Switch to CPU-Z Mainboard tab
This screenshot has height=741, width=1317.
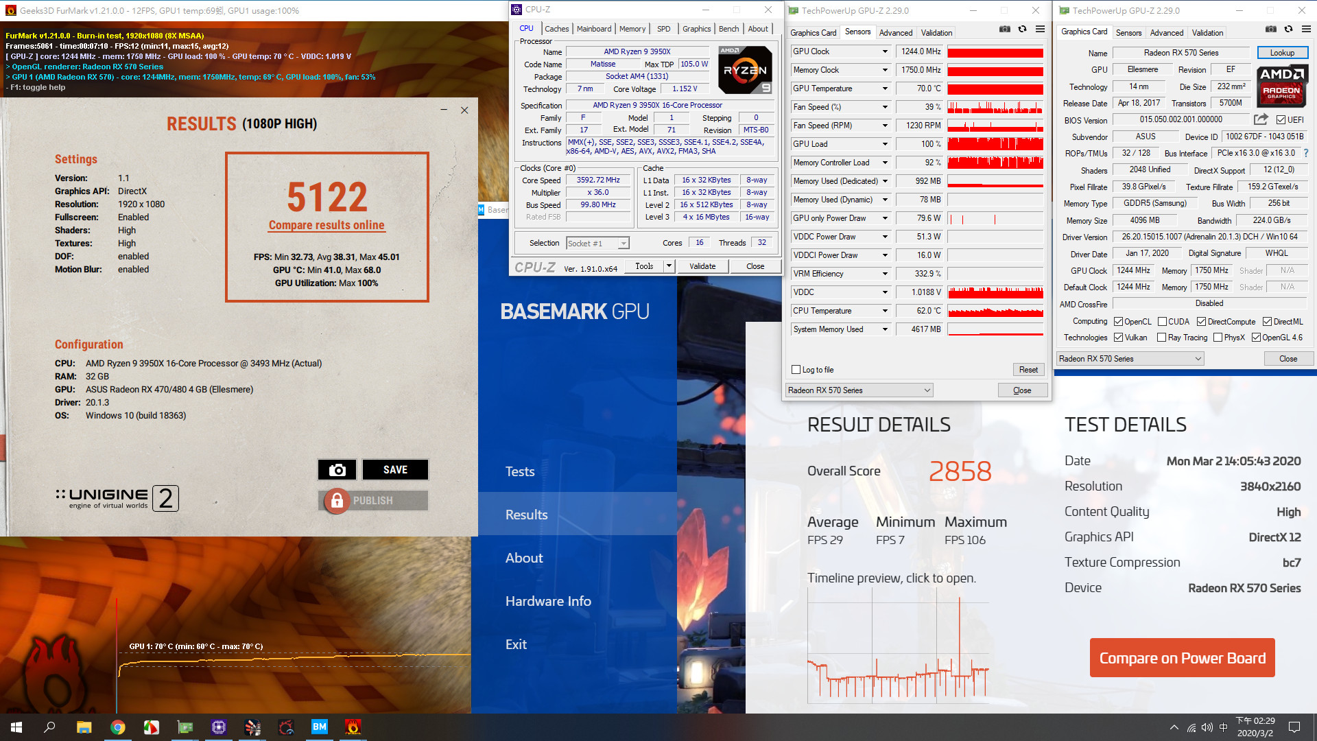[594, 29]
